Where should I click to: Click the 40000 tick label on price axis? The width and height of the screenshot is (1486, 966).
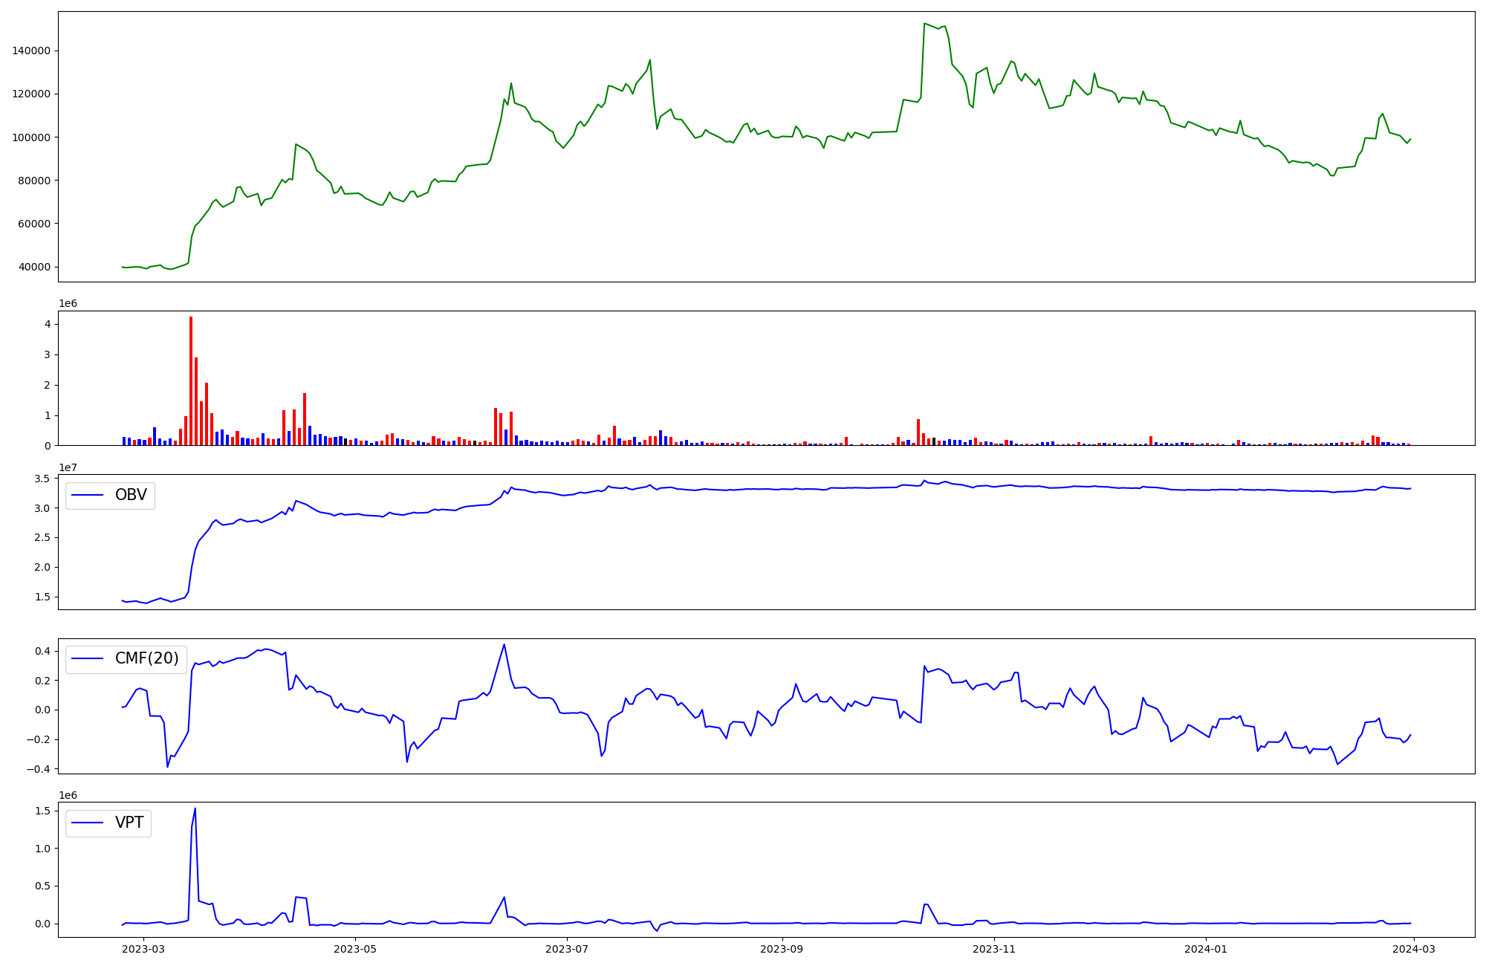click(34, 267)
